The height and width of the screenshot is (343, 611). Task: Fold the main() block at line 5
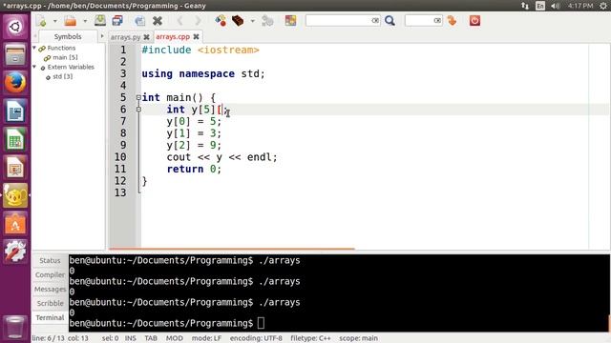coord(138,97)
